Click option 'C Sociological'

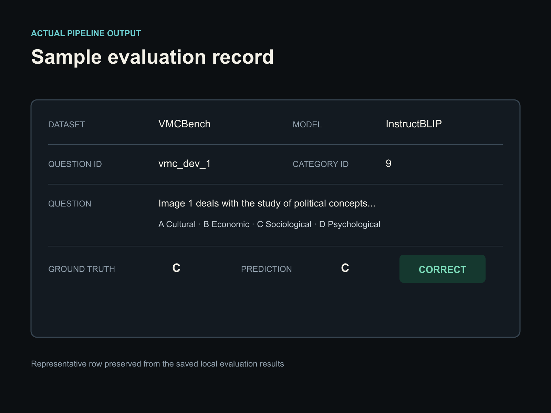284,224
